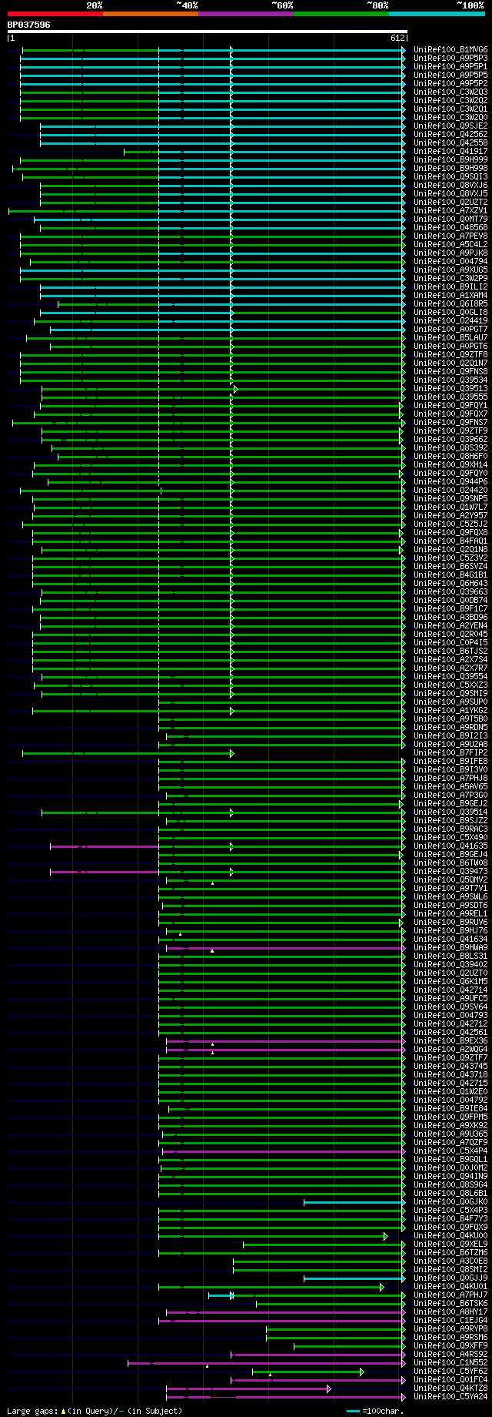Select the UniRef100_B5LAU7 label

pos(450,337)
